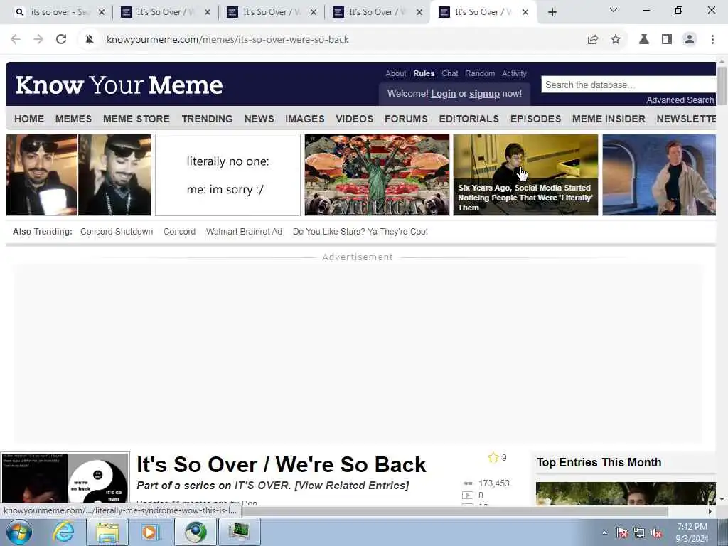Open the EDITORIALS menu item
The image size is (728, 546).
469,119
